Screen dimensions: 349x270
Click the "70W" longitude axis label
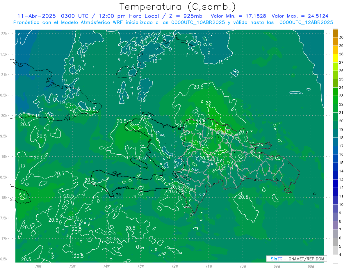(x=243, y=266)
